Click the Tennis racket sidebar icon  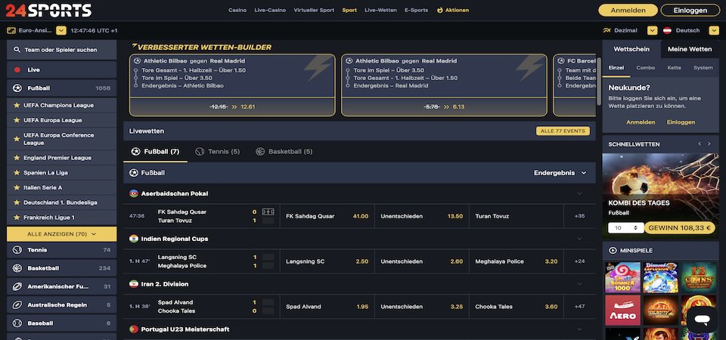(x=17, y=250)
